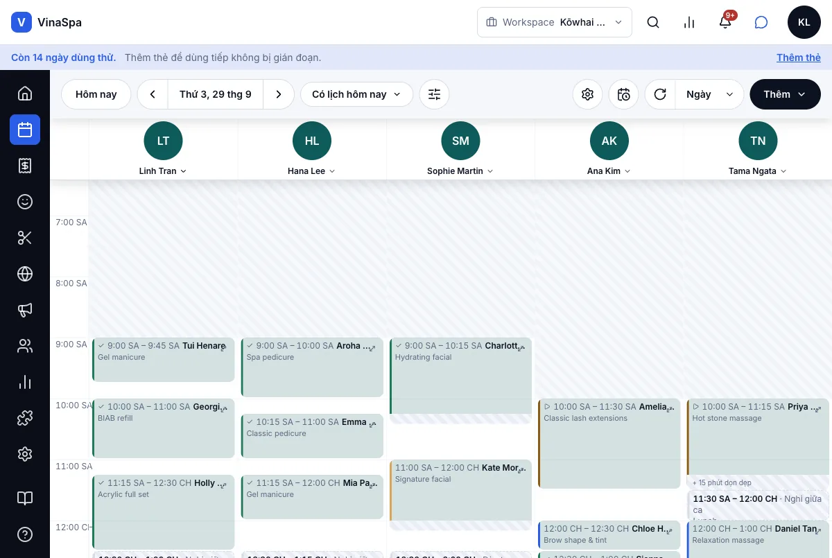
Task: Refresh the calendar
Action: pyautogui.click(x=660, y=94)
